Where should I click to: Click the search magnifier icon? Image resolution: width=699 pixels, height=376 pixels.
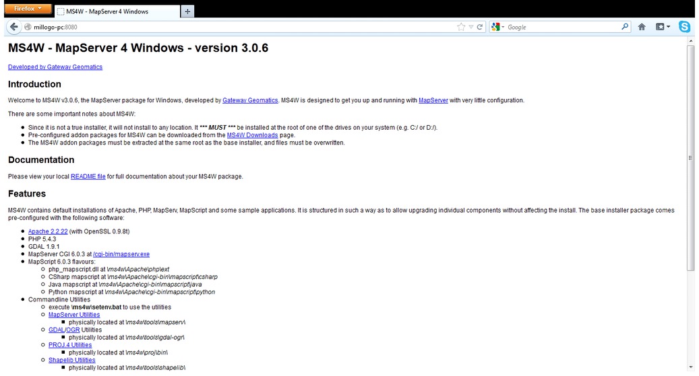625,27
